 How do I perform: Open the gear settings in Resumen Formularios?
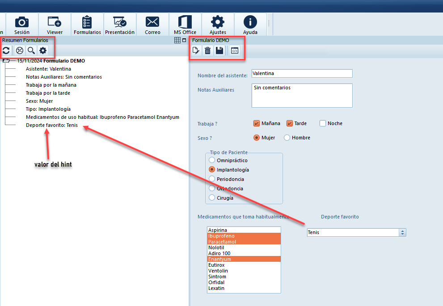[43, 50]
